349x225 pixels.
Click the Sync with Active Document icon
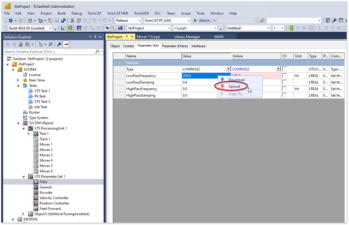[28, 44]
